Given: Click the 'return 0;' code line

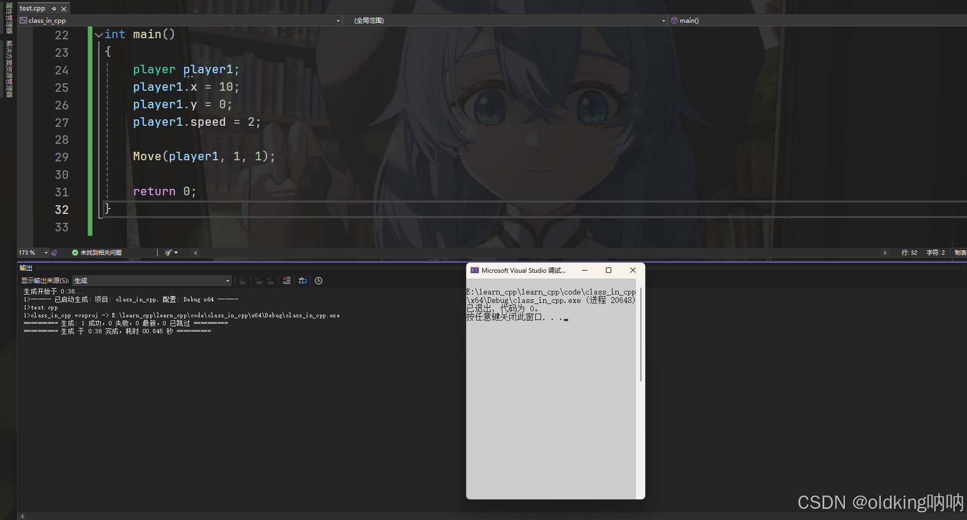Looking at the screenshot, I should click(165, 192).
